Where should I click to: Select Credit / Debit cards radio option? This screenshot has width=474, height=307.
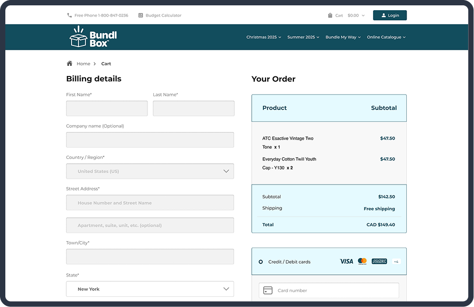click(261, 262)
